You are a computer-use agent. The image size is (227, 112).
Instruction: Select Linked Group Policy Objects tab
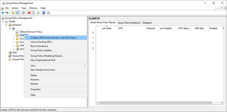pyautogui.click(x=103, y=22)
